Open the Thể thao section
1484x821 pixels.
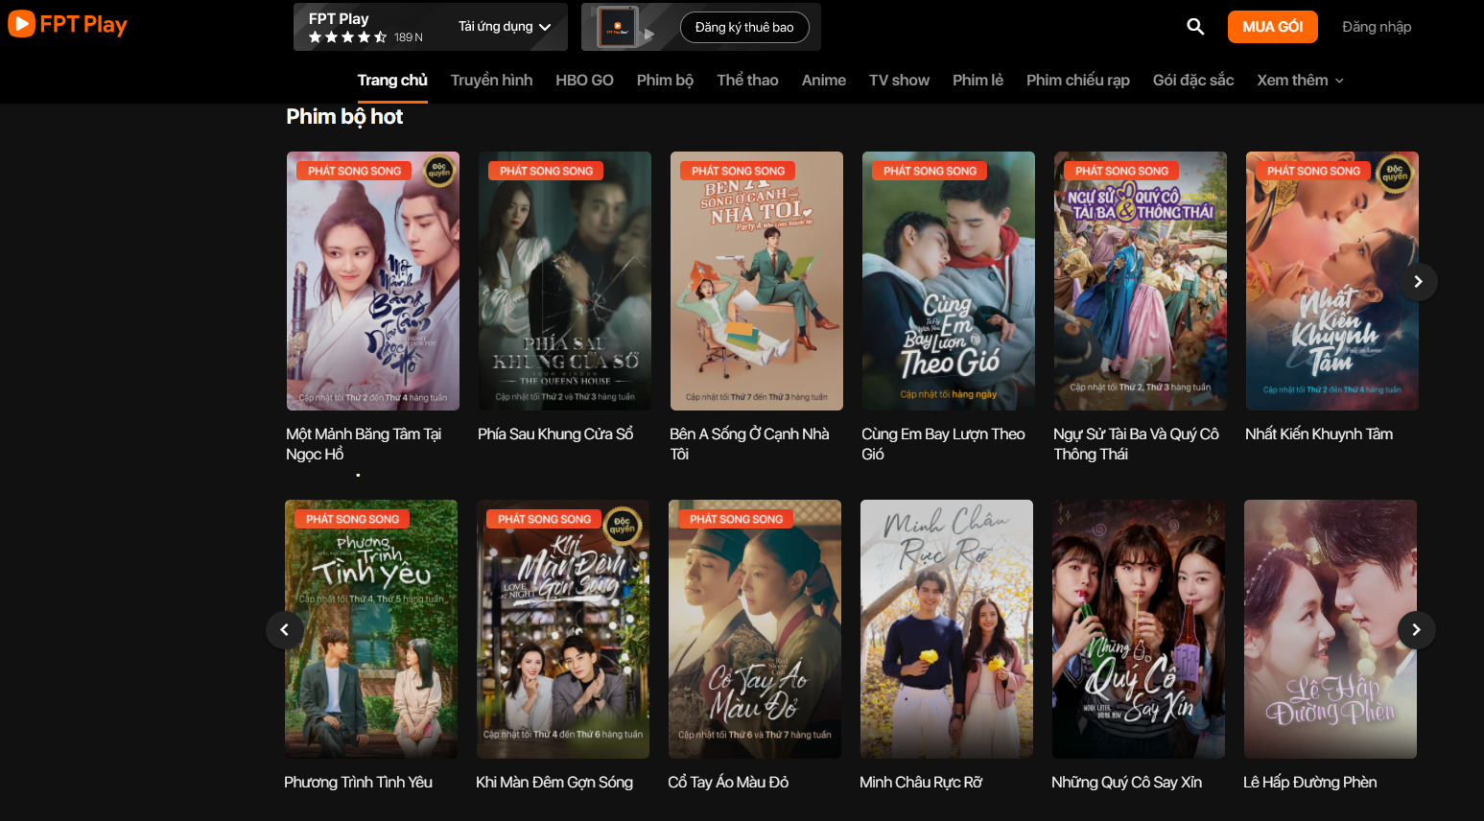[747, 80]
